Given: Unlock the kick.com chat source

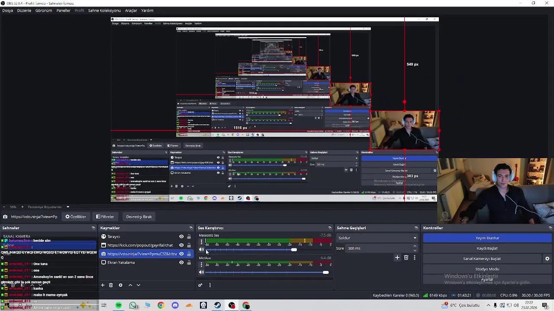Looking at the screenshot, I should click(x=189, y=245).
